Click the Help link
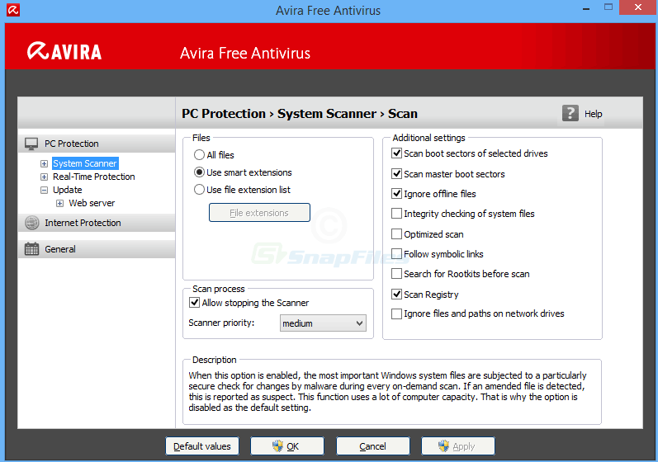Viewport: 658px width, 462px height. click(x=593, y=114)
